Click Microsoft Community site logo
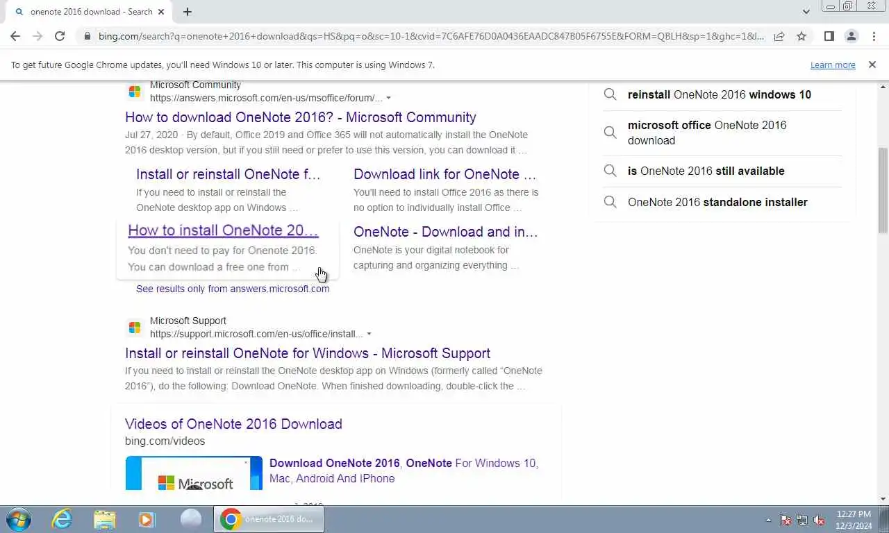The height and width of the screenshot is (533, 889). click(x=135, y=91)
